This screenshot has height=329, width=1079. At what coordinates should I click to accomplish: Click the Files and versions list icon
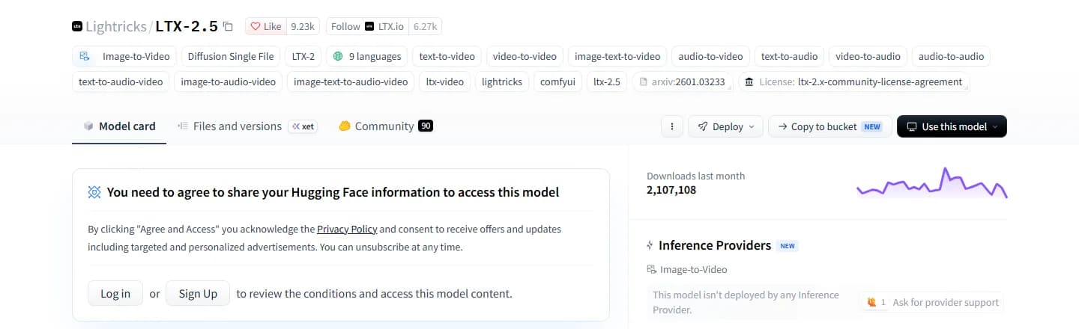click(183, 126)
